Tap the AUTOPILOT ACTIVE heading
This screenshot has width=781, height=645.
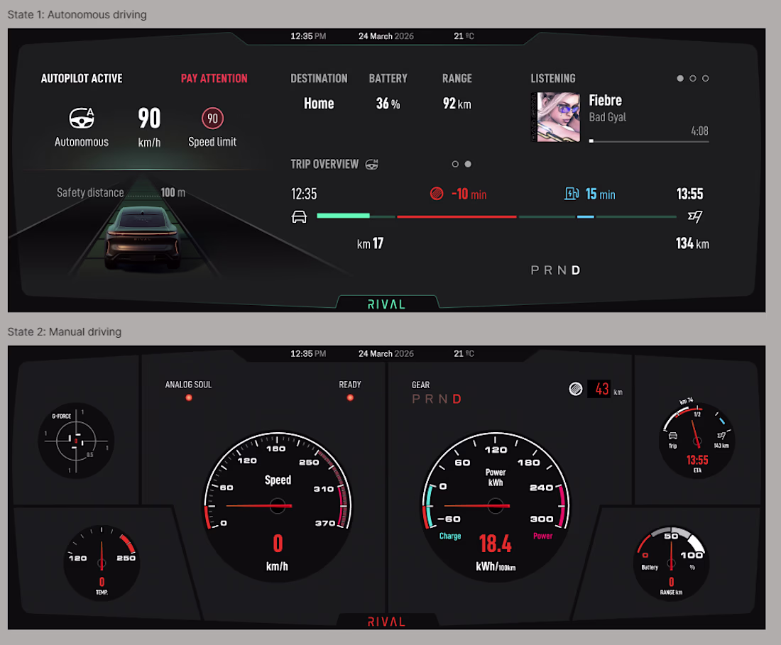coord(82,78)
